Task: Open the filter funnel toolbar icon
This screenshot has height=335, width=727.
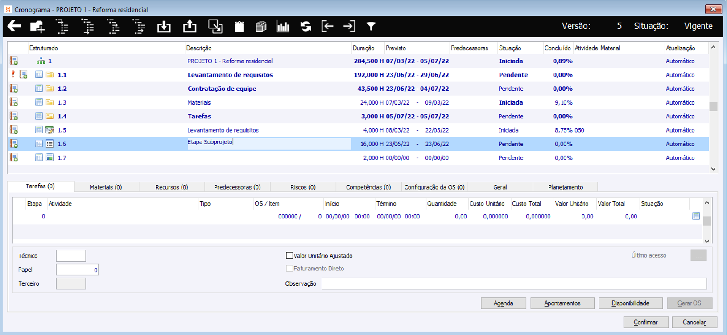Action: [x=371, y=27]
